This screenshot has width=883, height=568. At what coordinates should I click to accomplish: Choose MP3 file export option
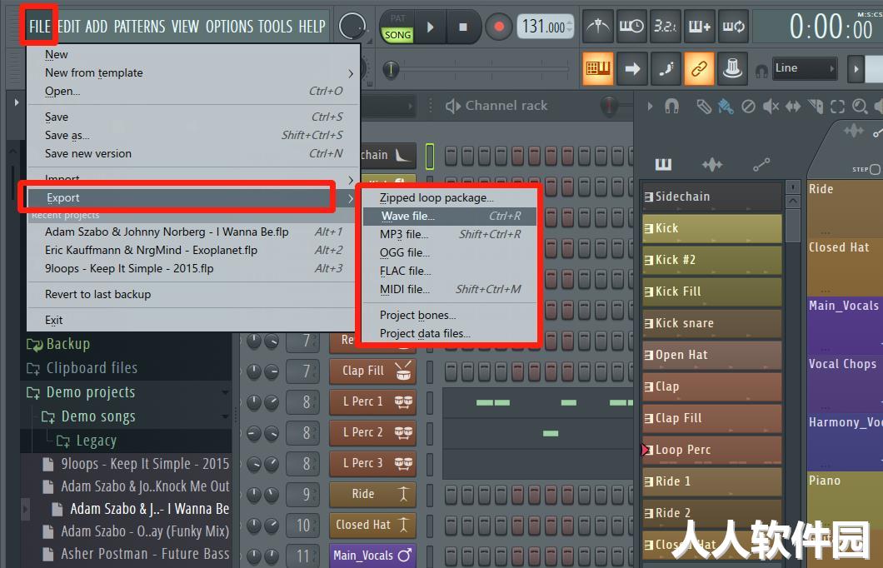(449, 234)
